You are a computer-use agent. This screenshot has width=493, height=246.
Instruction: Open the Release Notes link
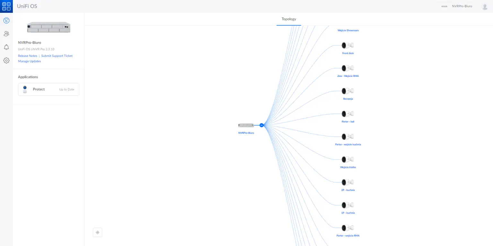[x=27, y=56]
